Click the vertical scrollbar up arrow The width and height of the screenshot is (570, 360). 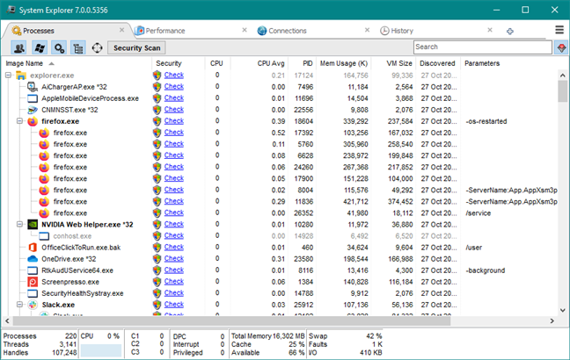coord(563,76)
